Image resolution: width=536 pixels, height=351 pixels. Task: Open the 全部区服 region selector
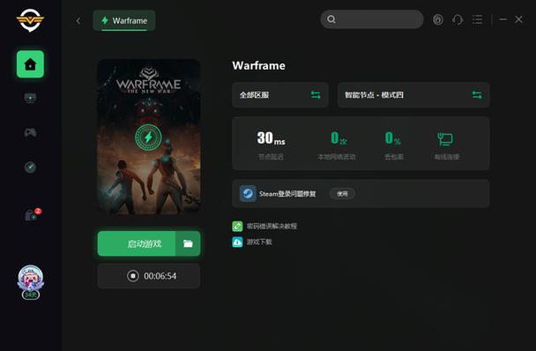(x=280, y=94)
